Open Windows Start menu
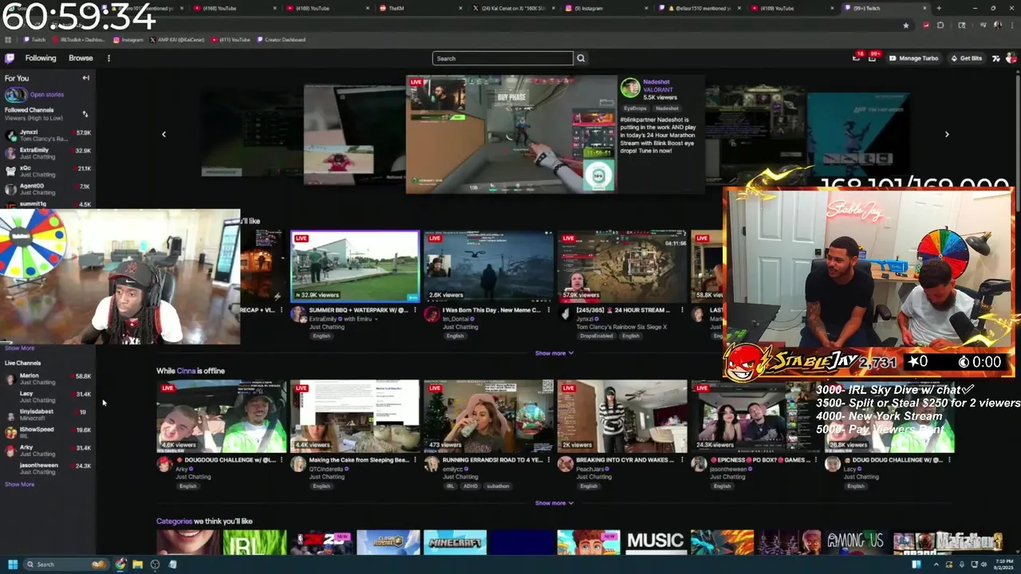The width and height of the screenshot is (1021, 574). tap(13, 564)
